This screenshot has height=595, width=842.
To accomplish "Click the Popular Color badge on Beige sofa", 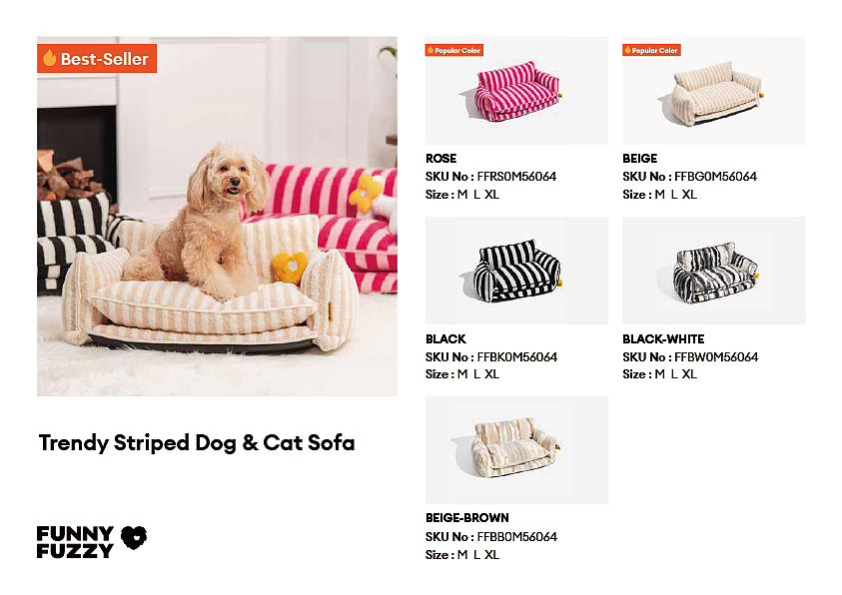I will (x=651, y=50).
